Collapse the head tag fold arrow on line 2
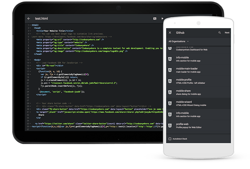This screenshot has width=250, height=169. click(x=30, y=28)
